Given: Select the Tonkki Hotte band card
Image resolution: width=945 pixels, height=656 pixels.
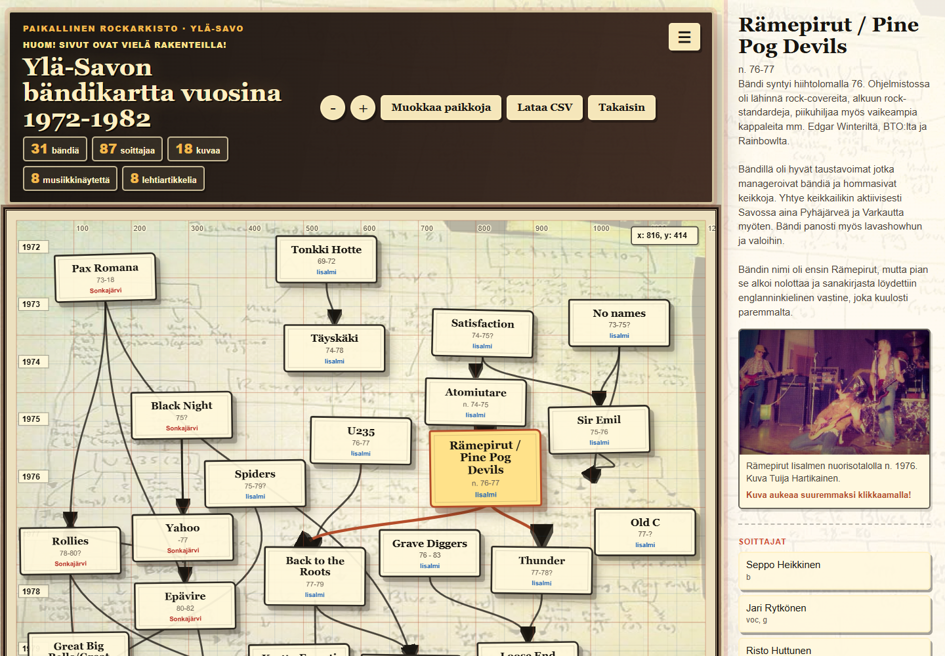Looking at the screenshot, I should point(326,259).
